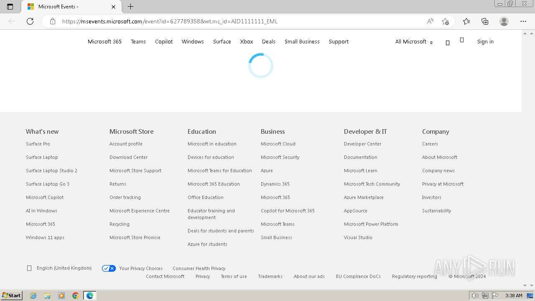Viewport: 535px width, 301px height.
Task: Open the tab actions menu icon
Action: pos(10,7)
